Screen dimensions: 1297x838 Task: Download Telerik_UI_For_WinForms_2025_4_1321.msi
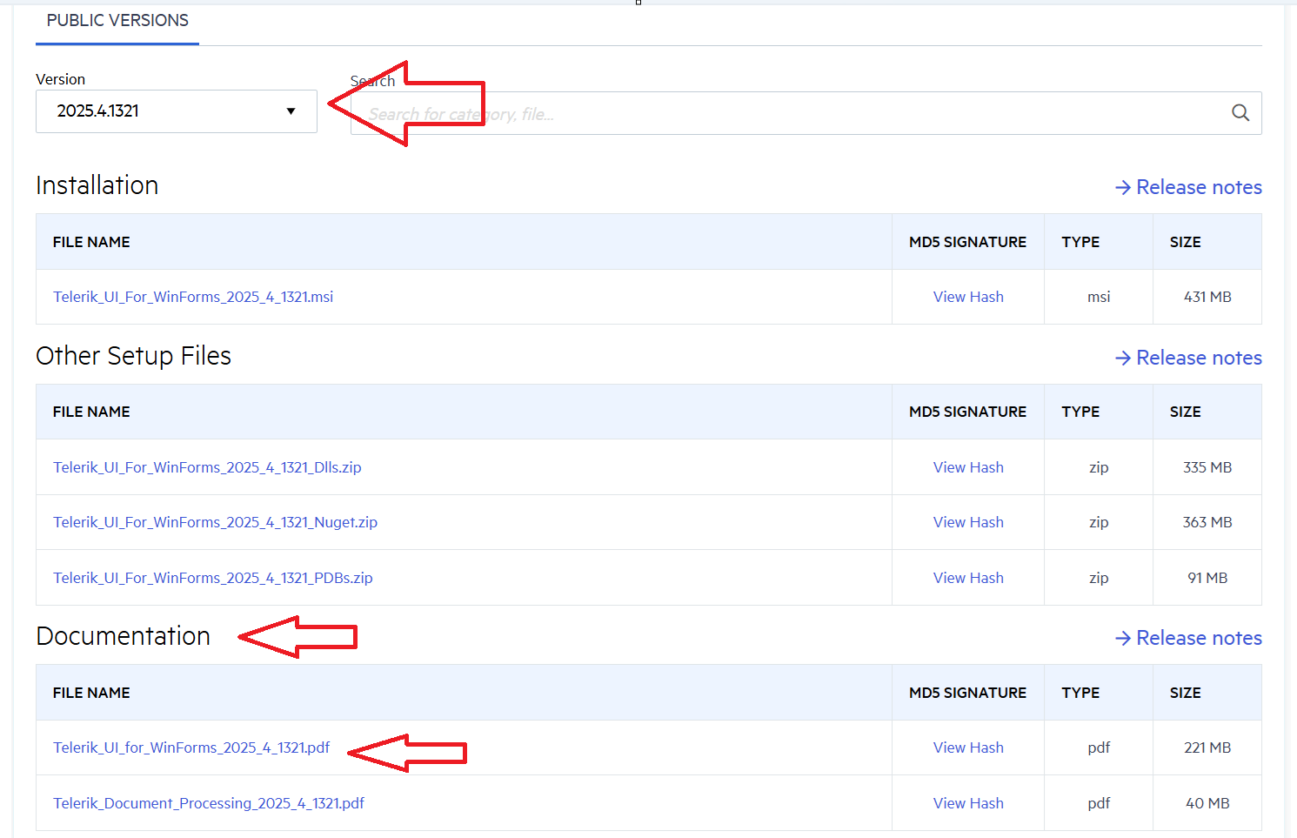pos(193,297)
